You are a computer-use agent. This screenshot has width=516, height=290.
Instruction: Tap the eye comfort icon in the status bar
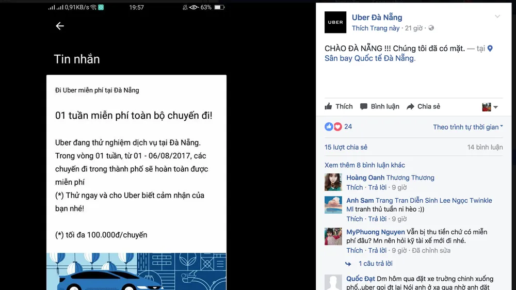point(194,7)
